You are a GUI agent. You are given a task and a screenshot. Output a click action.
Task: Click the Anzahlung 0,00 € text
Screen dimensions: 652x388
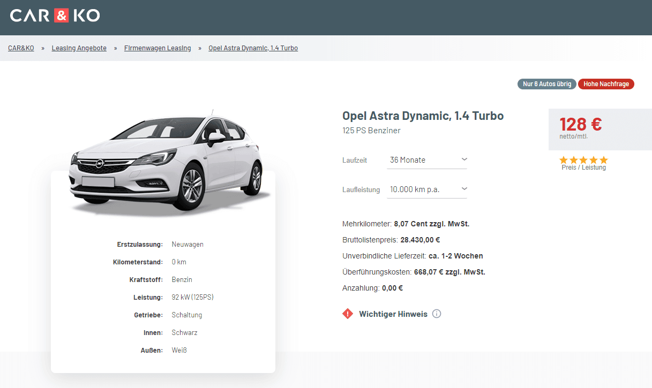(x=372, y=288)
